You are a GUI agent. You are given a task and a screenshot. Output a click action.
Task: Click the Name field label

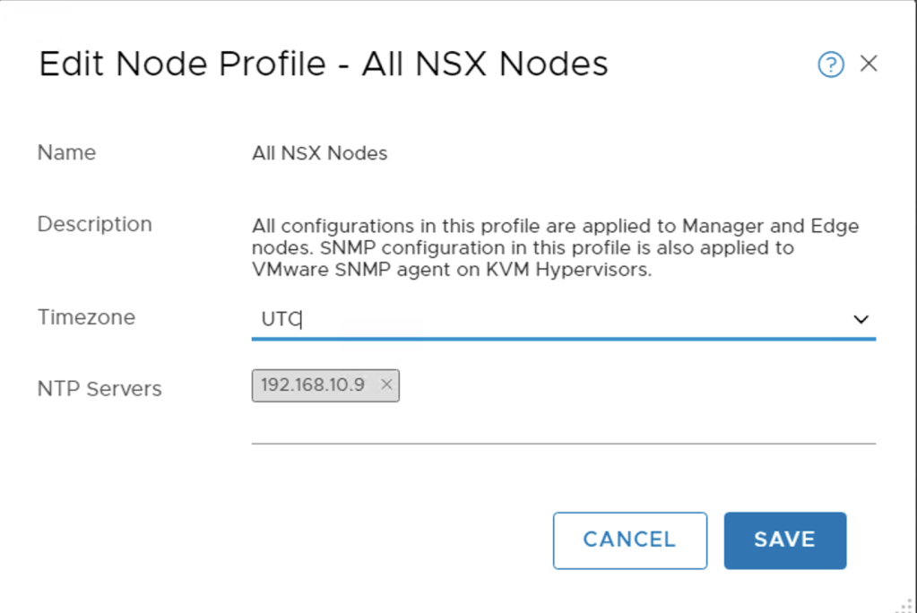[x=66, y=152]
